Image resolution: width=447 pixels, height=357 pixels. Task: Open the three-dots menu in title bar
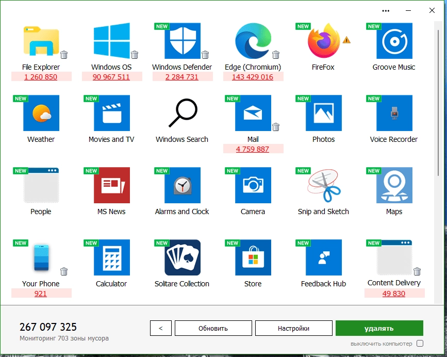click(386, 11)
